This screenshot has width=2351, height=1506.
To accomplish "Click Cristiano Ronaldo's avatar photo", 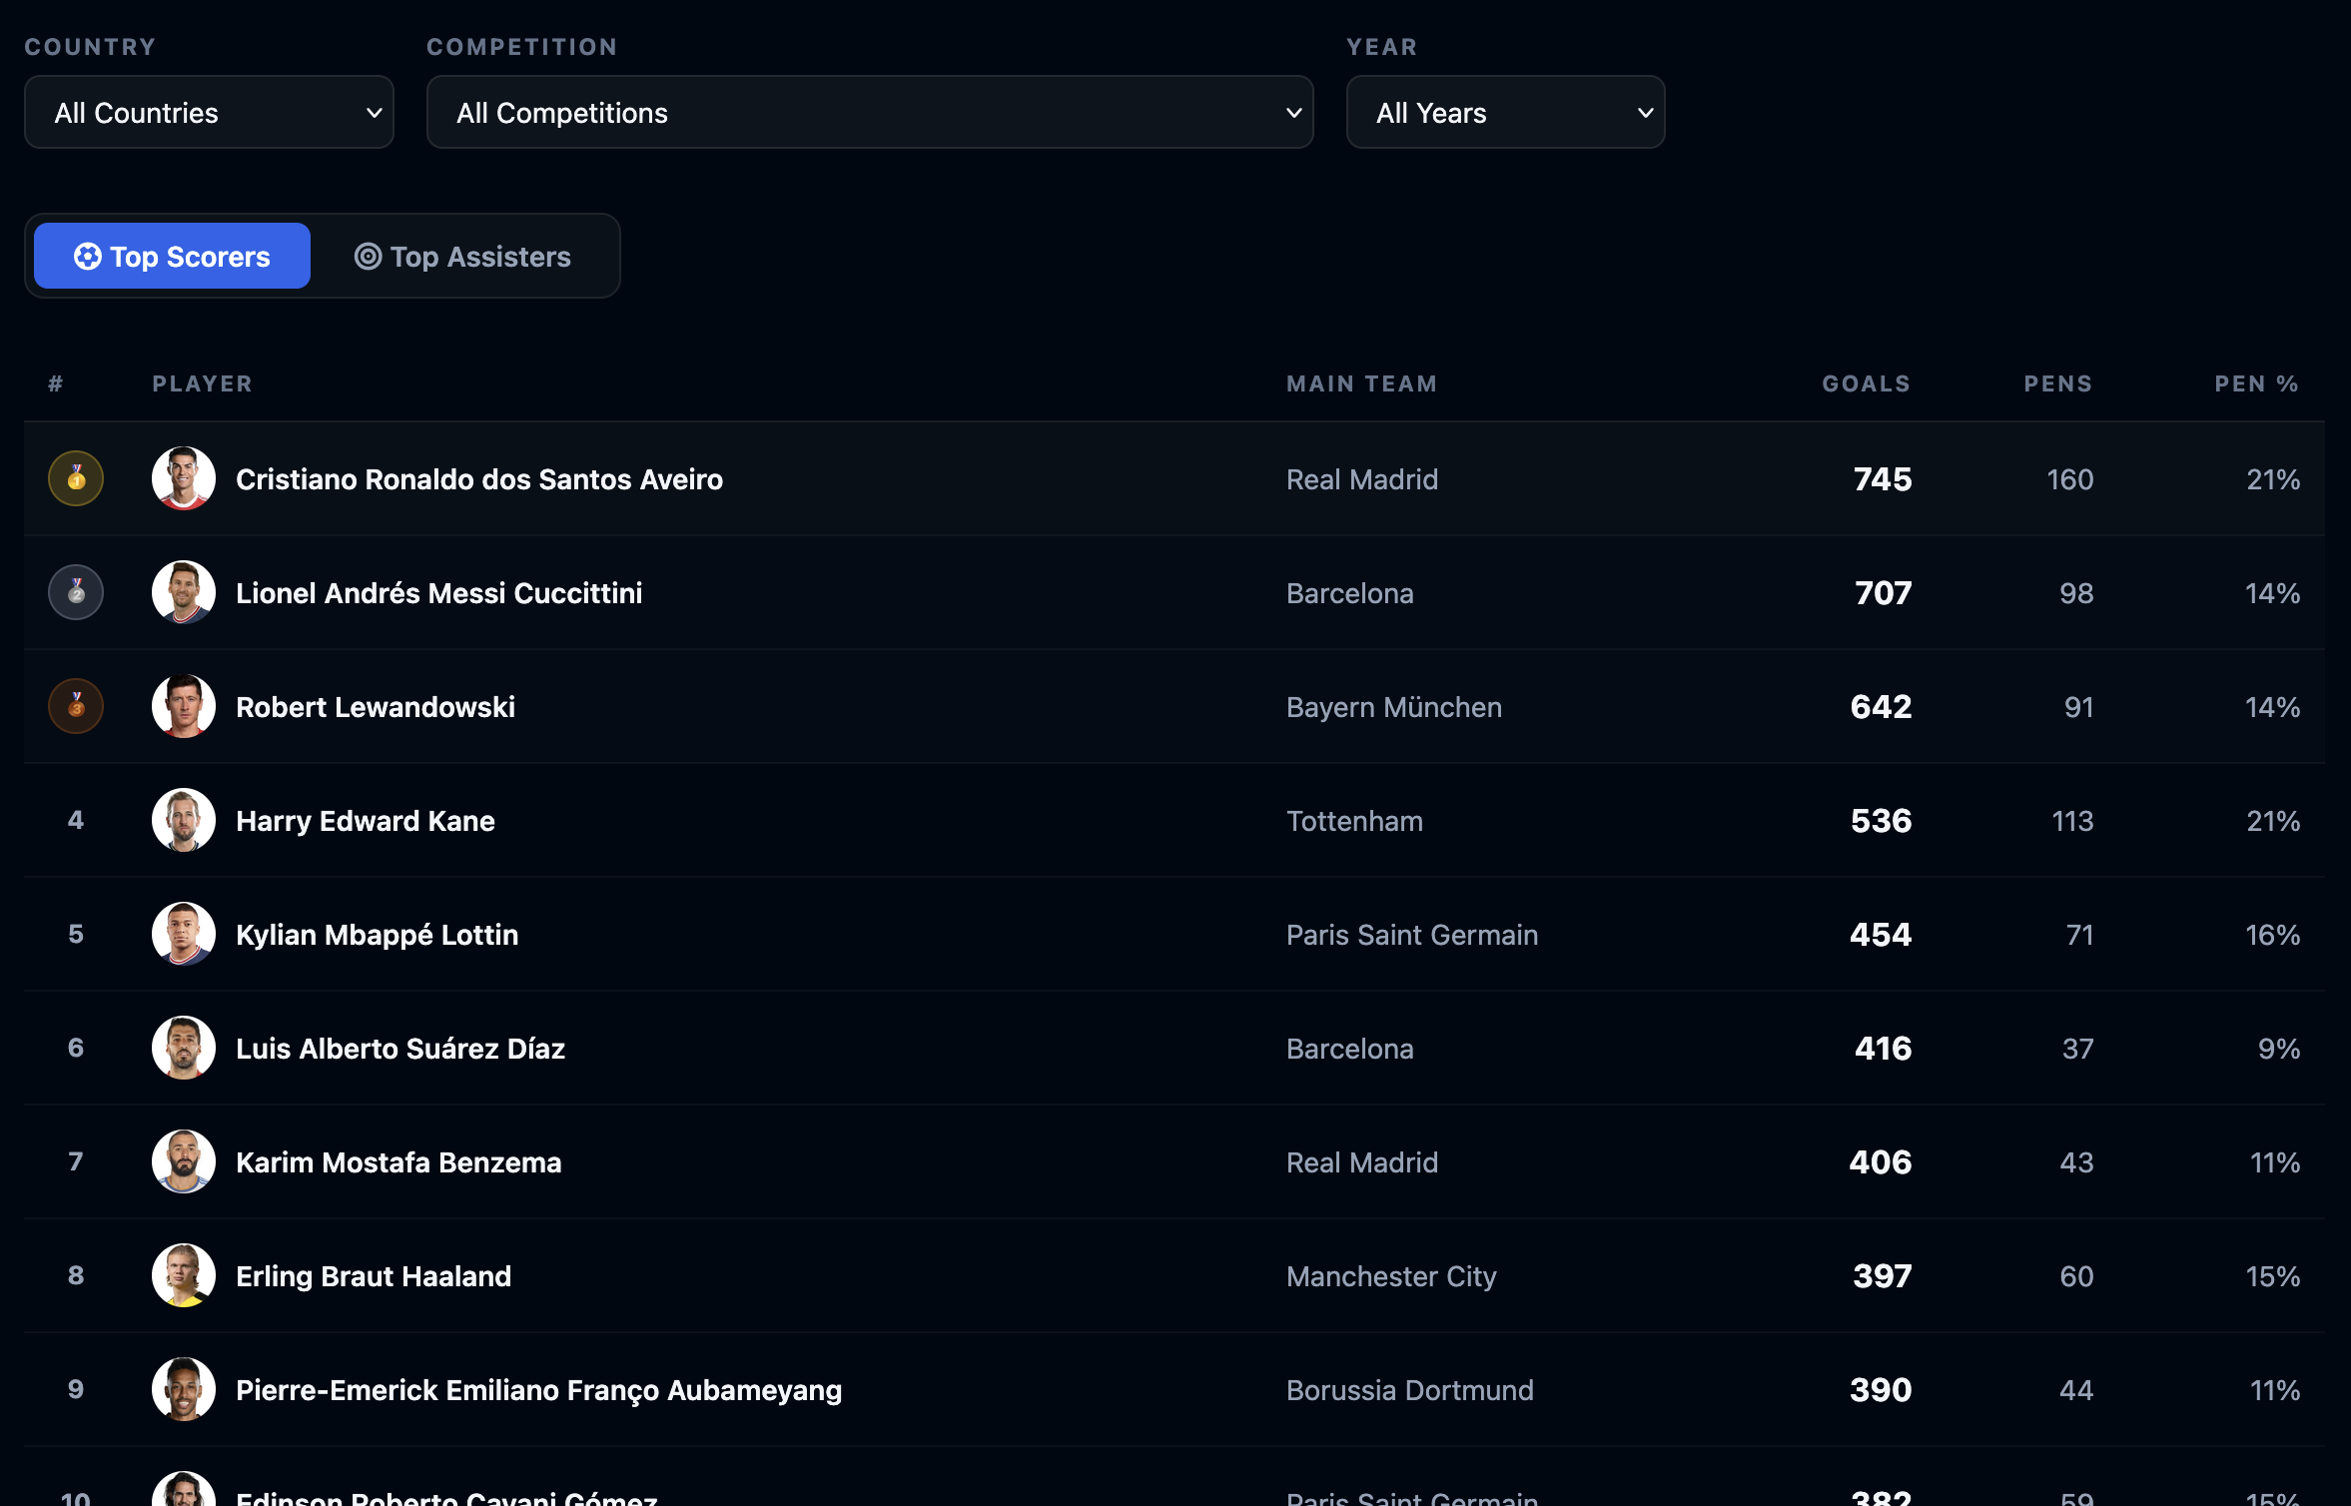I will click(x=184, y=478).
